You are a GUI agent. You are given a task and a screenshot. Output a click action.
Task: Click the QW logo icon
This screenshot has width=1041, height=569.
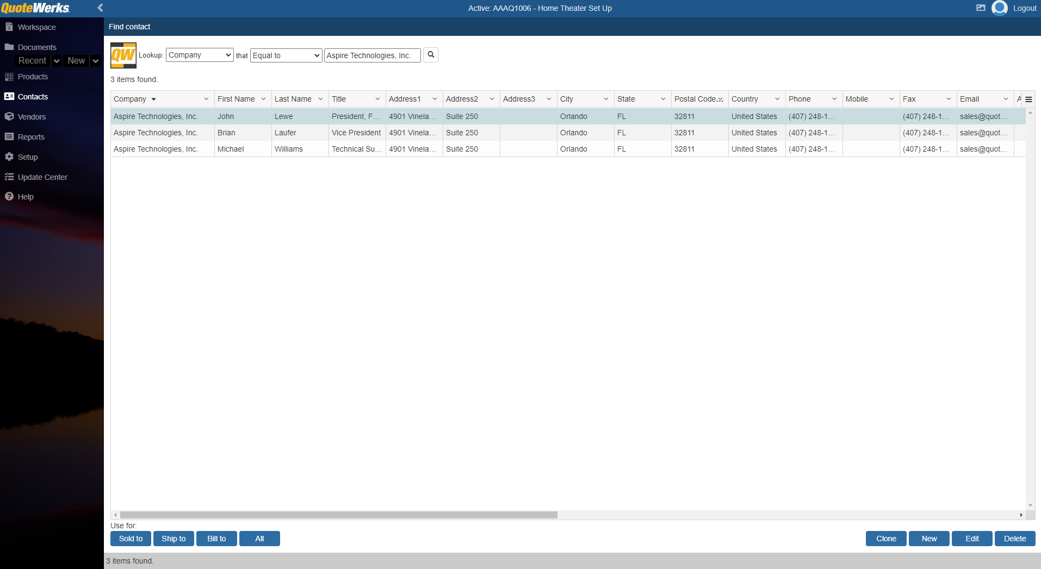coord(123,55)
